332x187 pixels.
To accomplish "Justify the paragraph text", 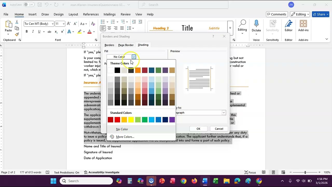I will (x=122, y=28).
